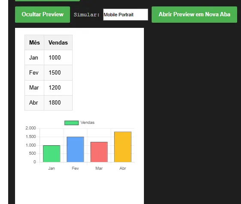
Task: Click the Fev table cell
Action: (34, 72)
